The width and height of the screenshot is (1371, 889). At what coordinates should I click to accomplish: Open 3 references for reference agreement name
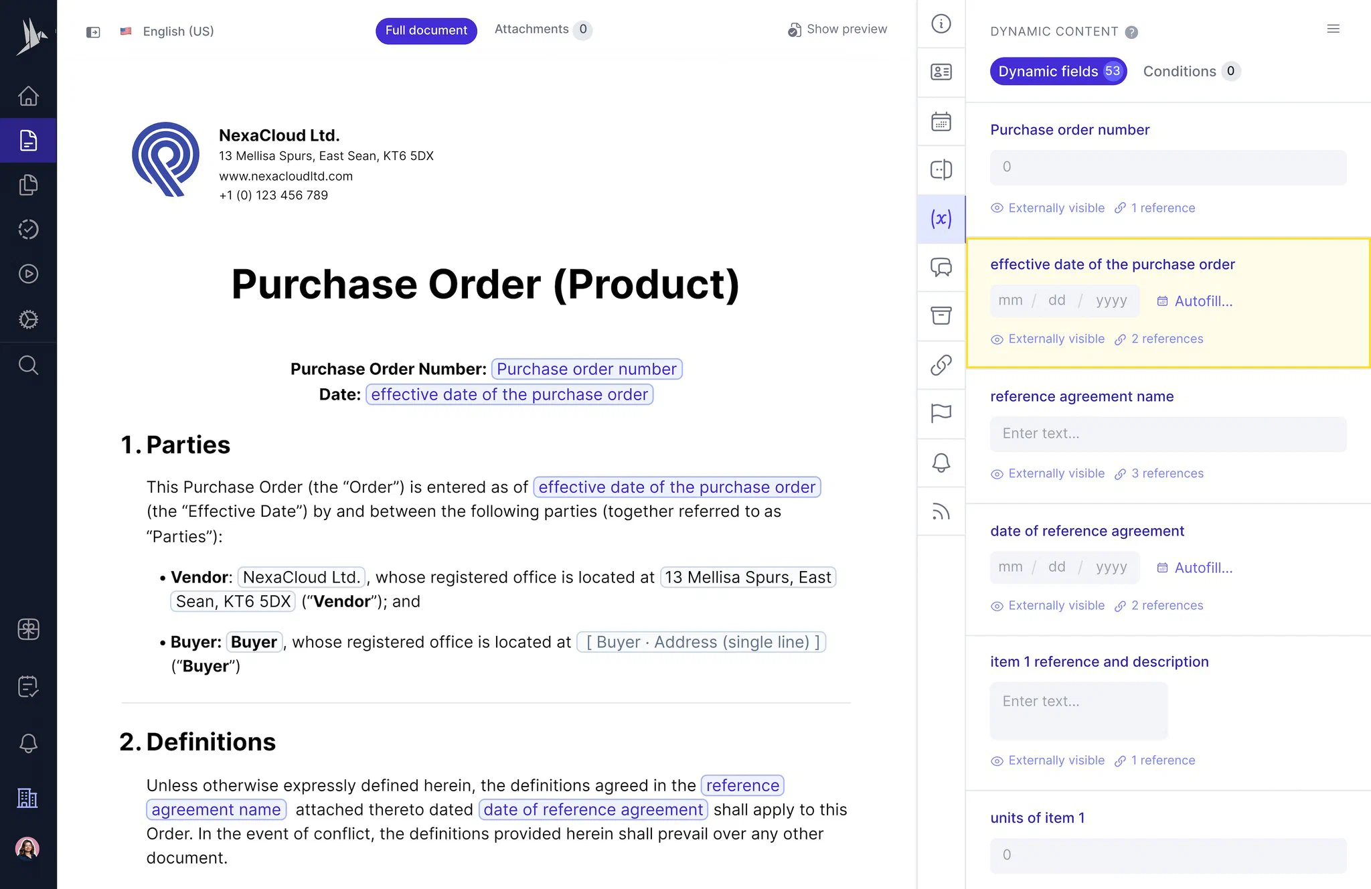[1159, 473]
